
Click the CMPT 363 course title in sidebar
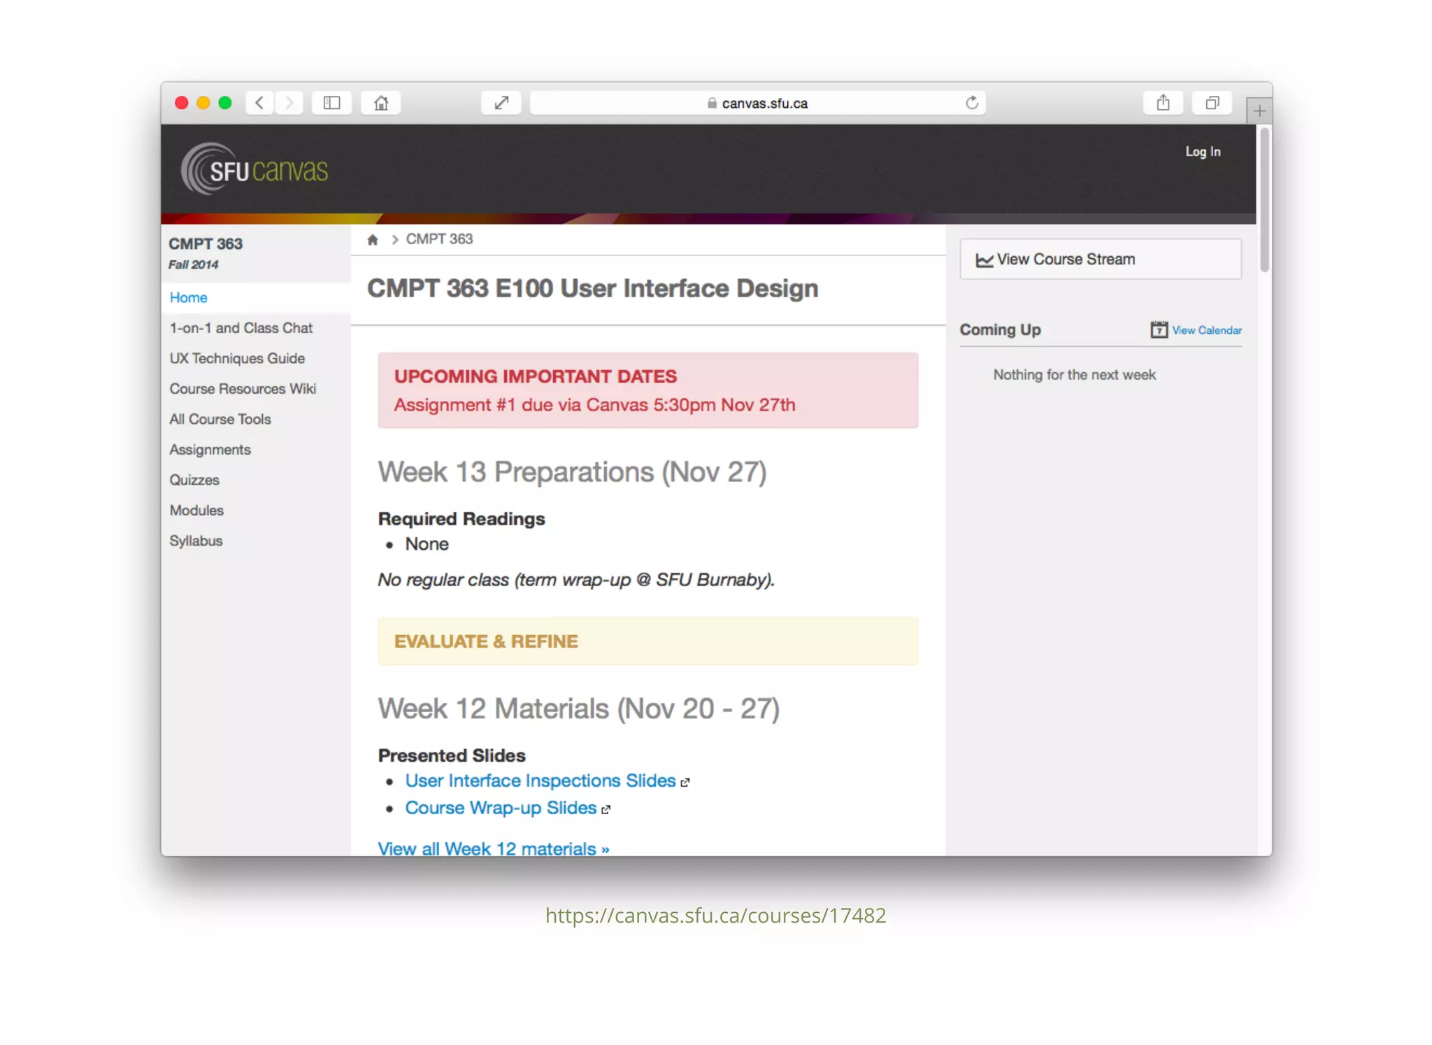coord(206,244)
